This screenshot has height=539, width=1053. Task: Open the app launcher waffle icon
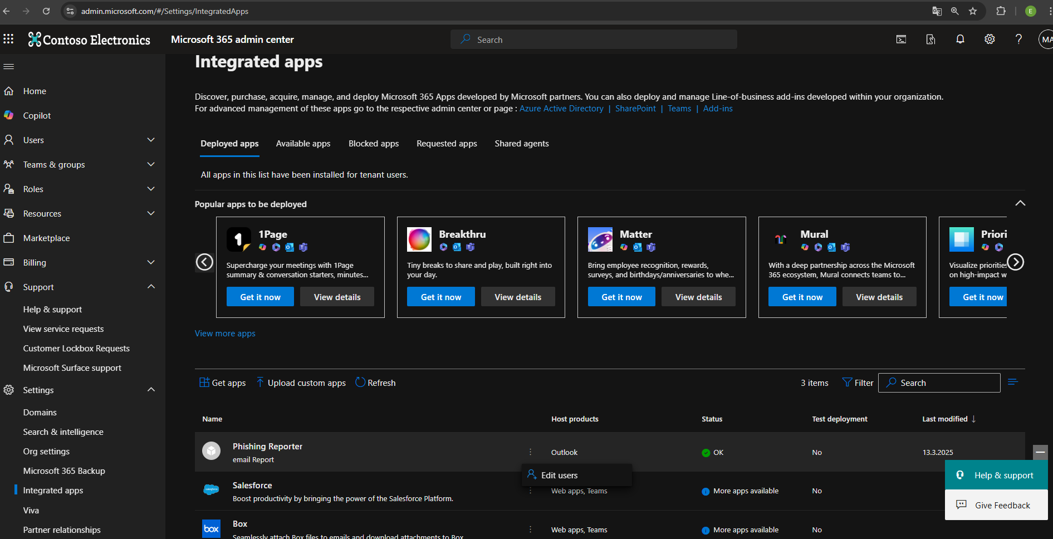(x=8, y=39)
